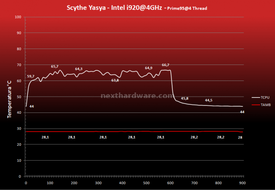Click the 'Temperatura °C' axis title

coord(9,99)
